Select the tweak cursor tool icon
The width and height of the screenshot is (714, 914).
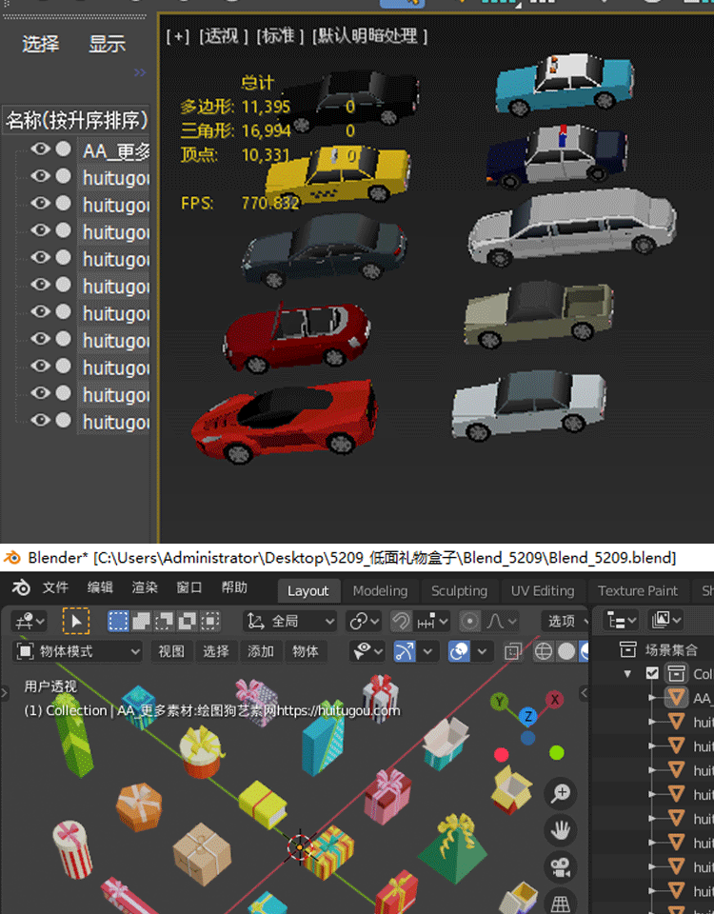[75, 622]
